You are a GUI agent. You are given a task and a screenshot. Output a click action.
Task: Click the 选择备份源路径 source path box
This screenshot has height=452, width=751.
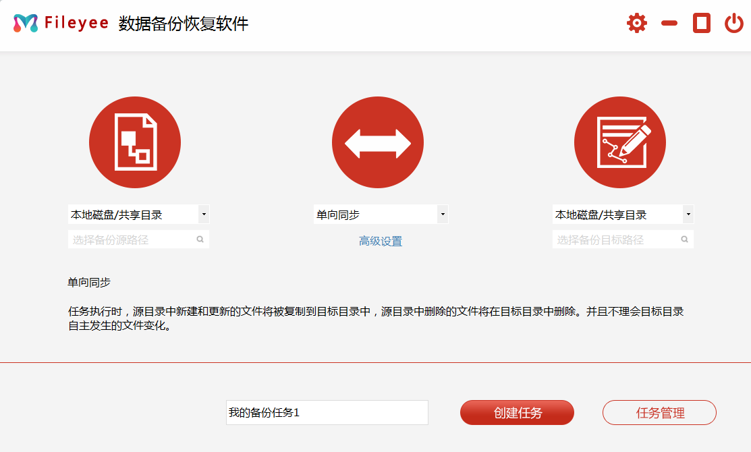tap(128, 239)
